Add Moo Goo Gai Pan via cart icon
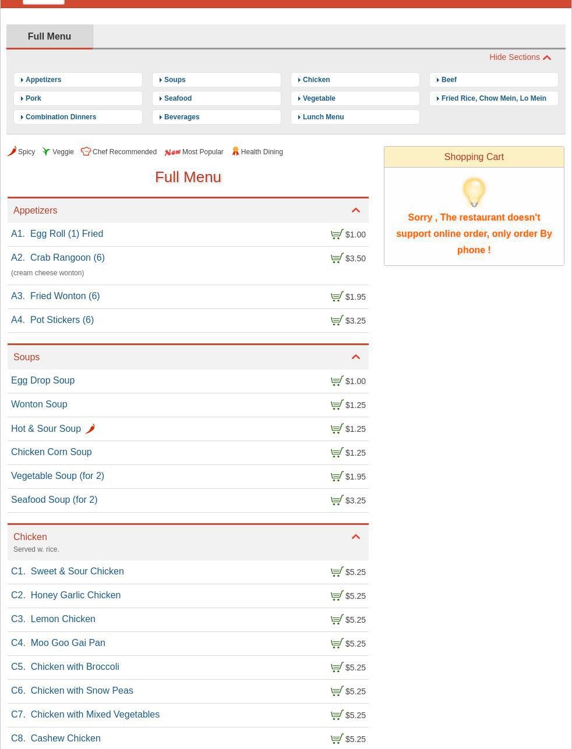This screenshot has height=749, width=572. [x=337, y=644]
